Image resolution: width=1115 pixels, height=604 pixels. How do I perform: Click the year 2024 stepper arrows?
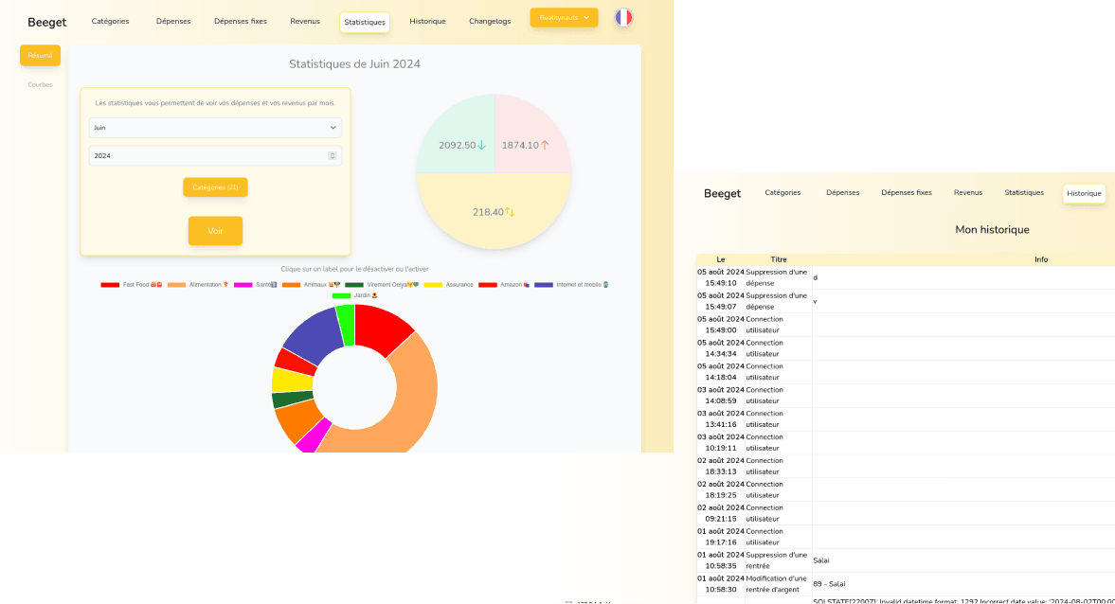(332, 155)
